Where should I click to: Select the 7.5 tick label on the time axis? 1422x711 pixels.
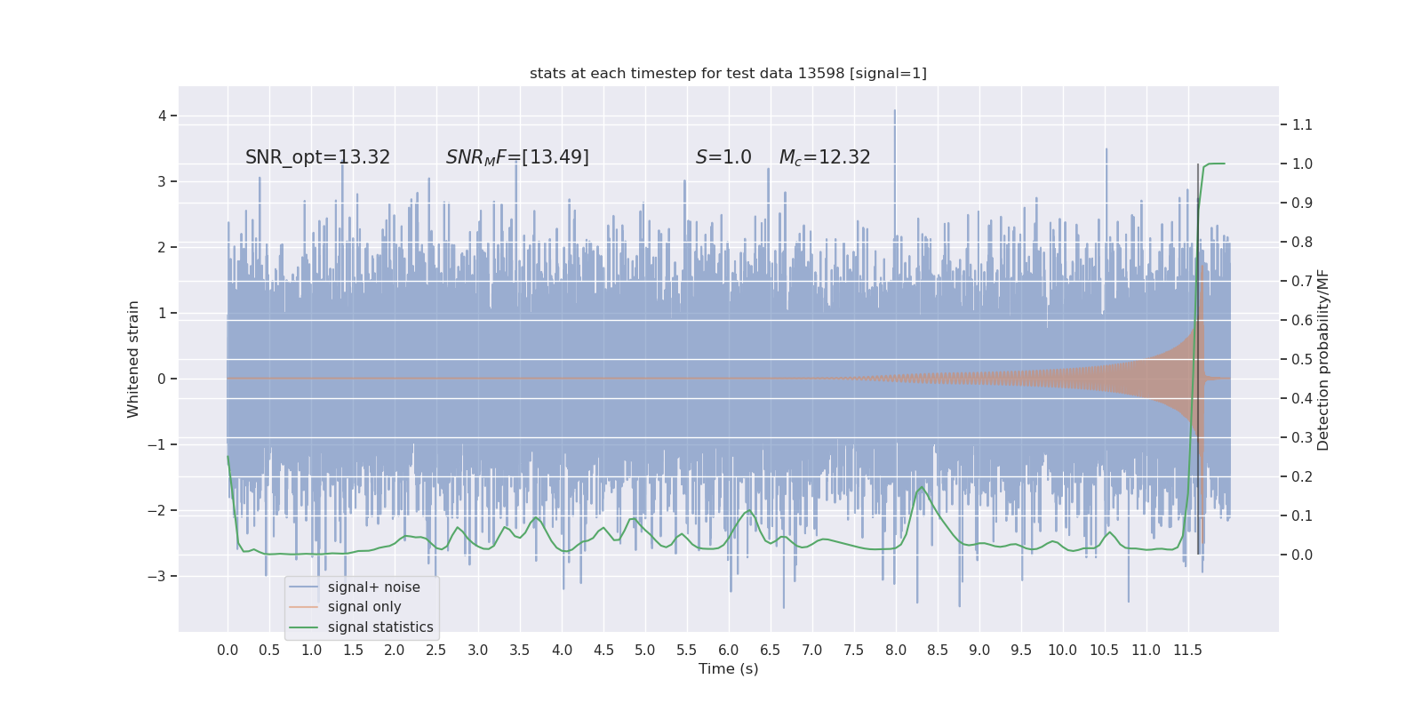[854, 651]
